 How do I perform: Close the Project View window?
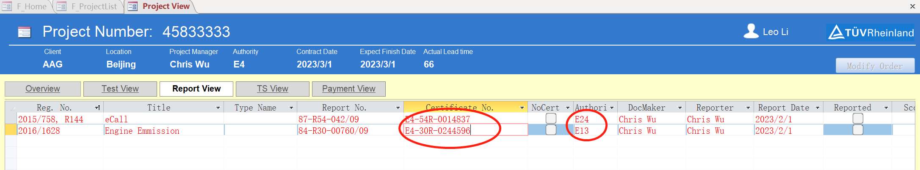[x=912, y=6]
